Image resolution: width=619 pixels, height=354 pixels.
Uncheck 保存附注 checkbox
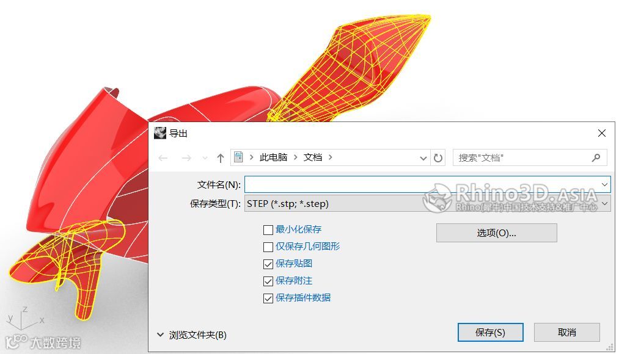pos(268,281)
